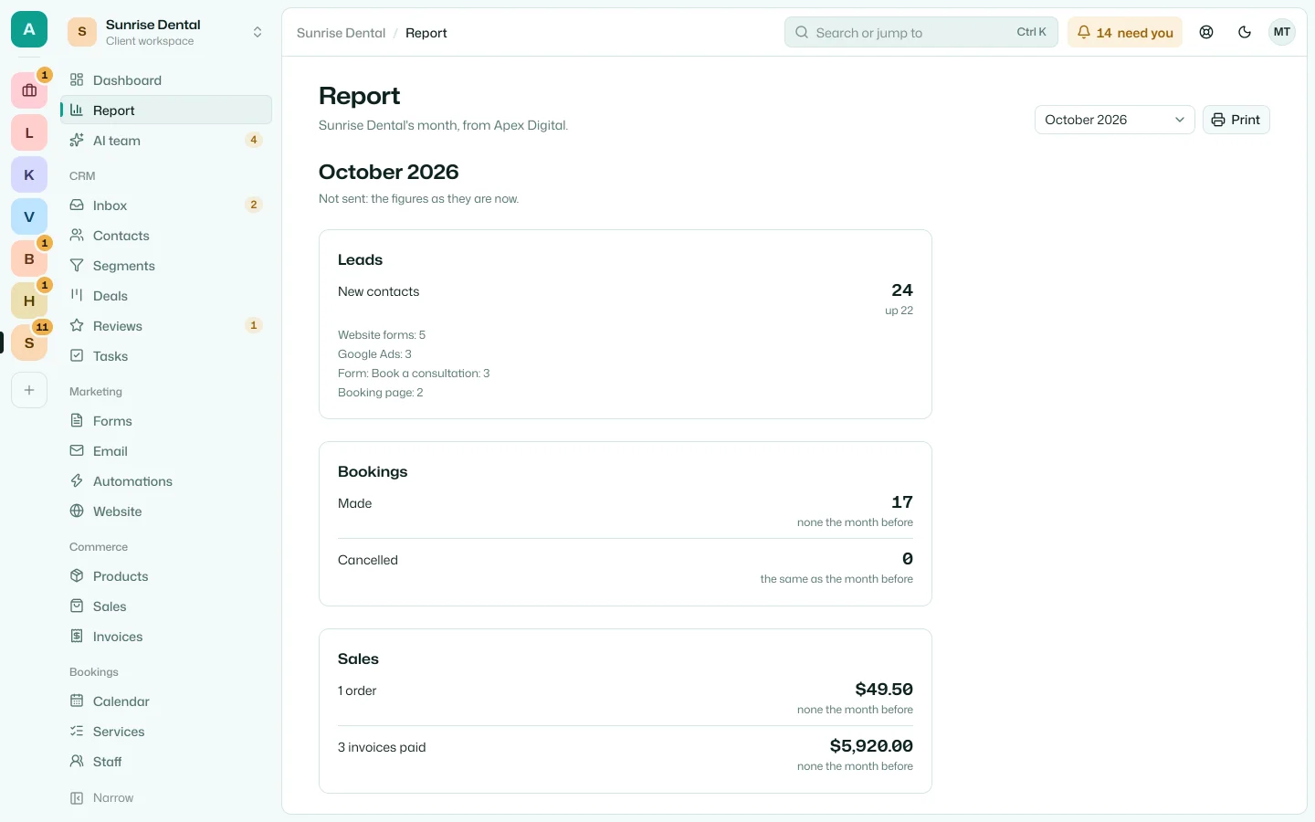Open the Apex agency workspace icon
The width and height of the screenshot is (1315, 822).
tap(29, 30)
